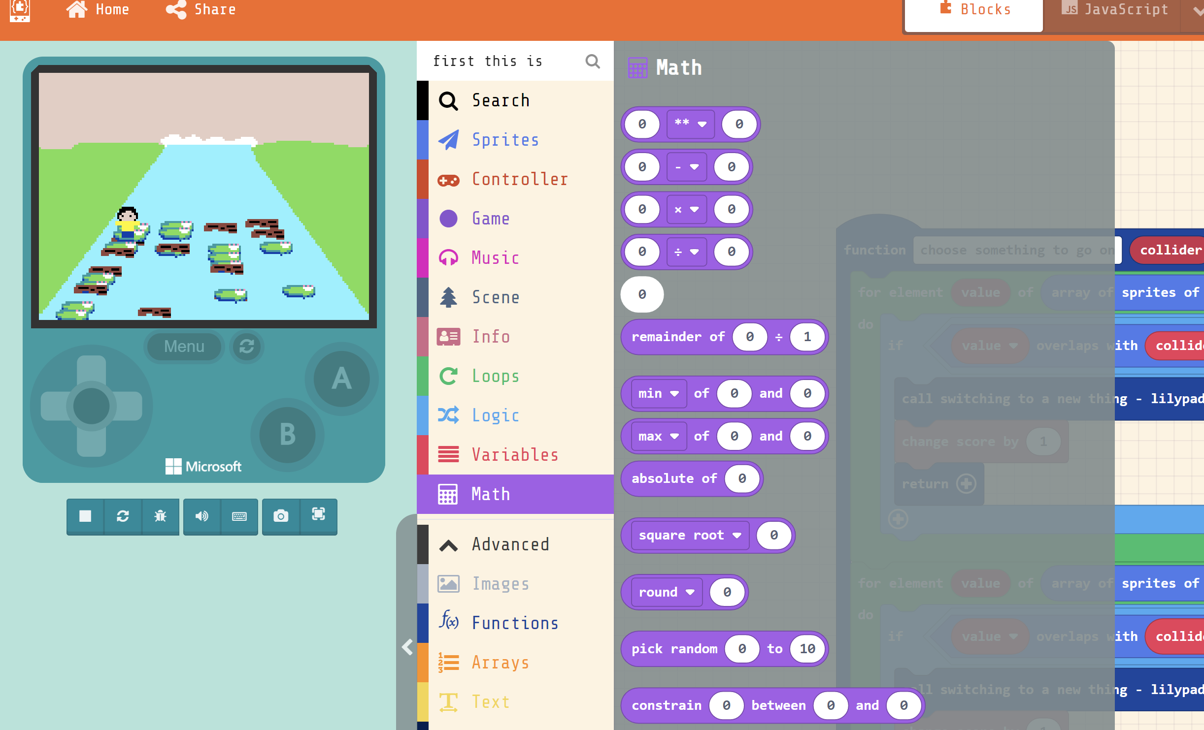Image resolution: width=1204 pixels, height=730 pixels.
Task: Select the standalone 0 number block
Action: click(642, 294)
